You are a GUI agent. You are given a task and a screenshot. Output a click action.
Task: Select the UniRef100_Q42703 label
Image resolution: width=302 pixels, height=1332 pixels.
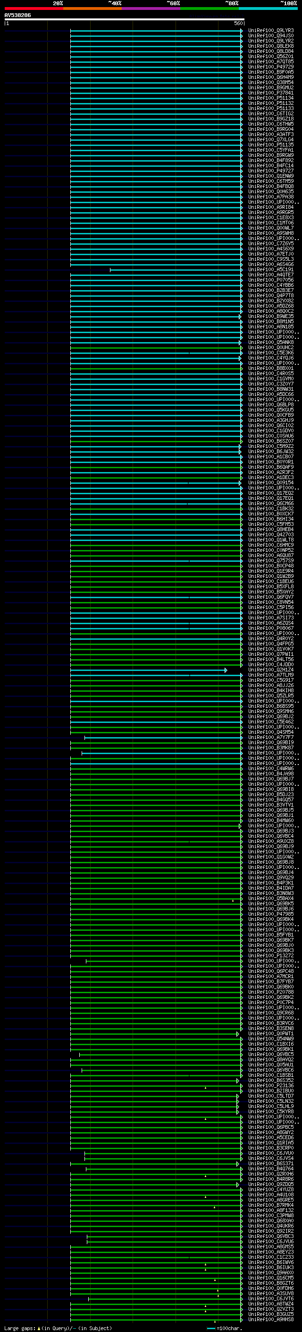coord(271,535)
